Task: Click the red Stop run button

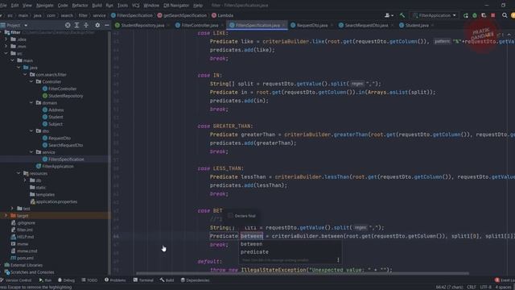Action: (x=493, y=15)
